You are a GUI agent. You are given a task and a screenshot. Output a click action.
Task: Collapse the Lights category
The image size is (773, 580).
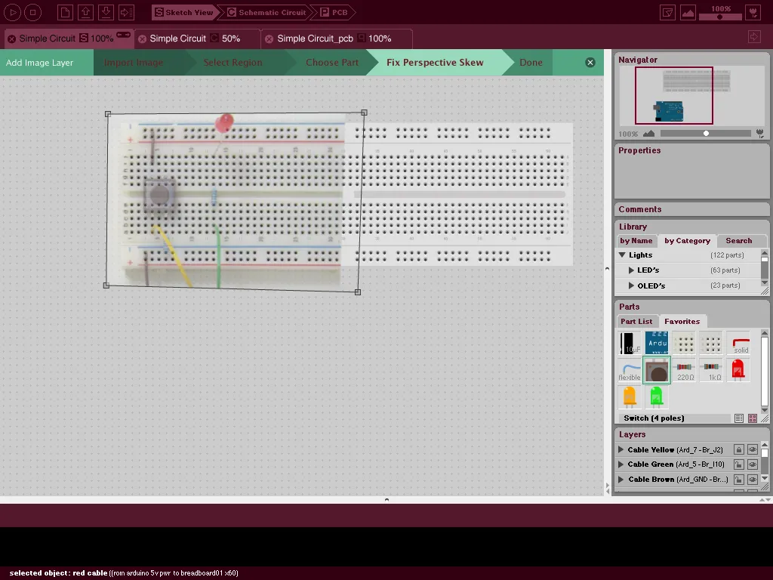pyautogui.click(x=622, y=255)
